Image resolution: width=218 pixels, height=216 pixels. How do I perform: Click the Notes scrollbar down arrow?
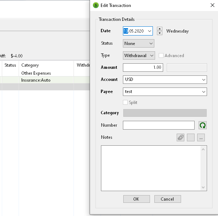203,187
